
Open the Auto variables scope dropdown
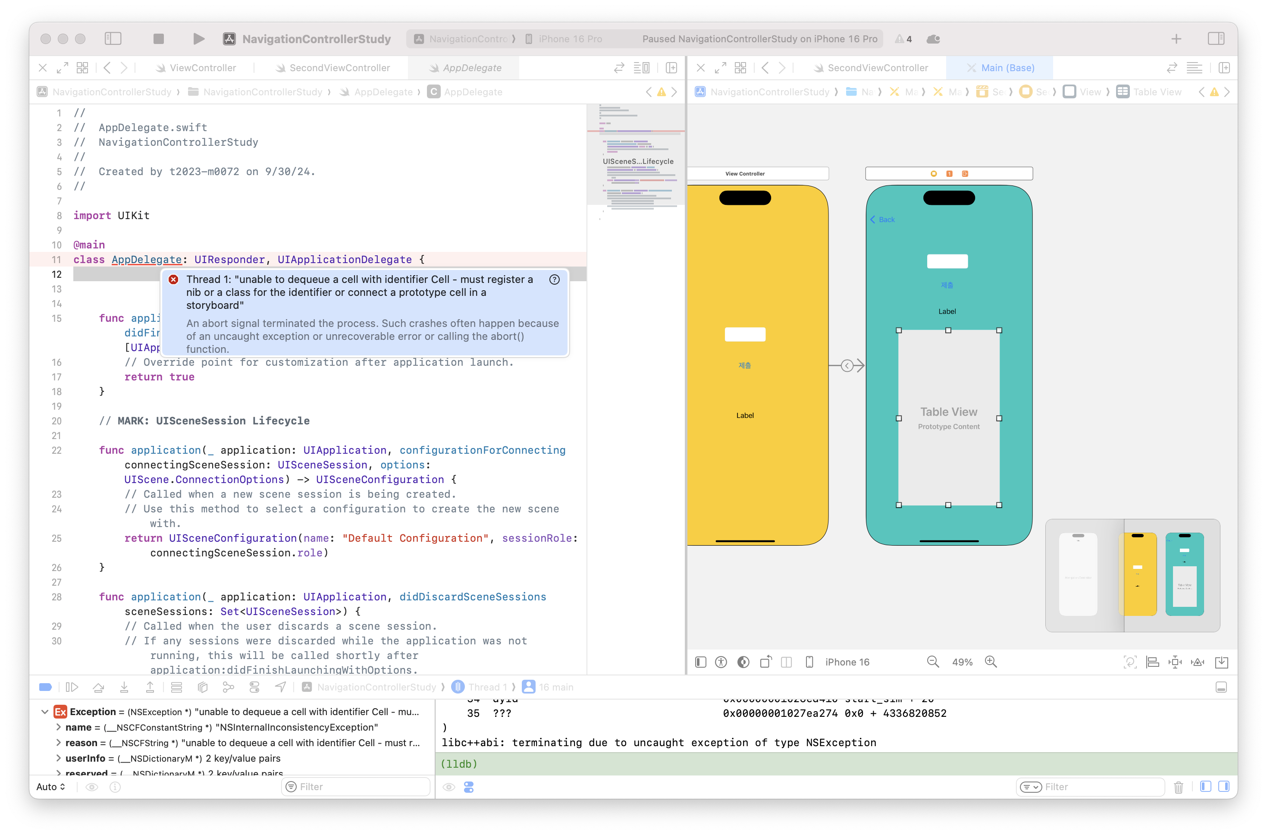[50, 787]
